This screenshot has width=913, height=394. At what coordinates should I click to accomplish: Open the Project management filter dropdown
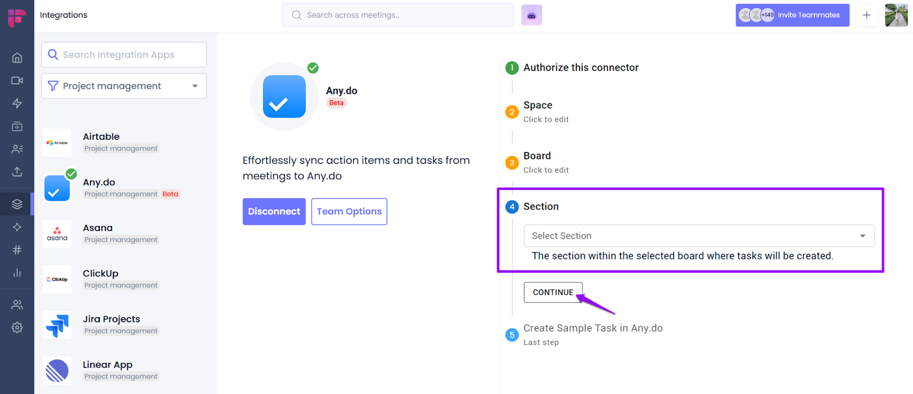pos(124,86)
